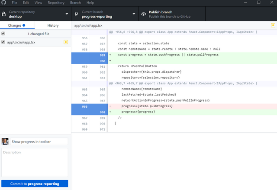This screenshot has width=277, height=190.
Task: Toggle selection of added line 959 in gutter
Action: coord(90,55)
